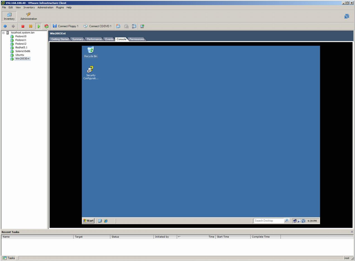Select the Solaris10x86 virtual machine
355x261 pixels.
pos(23,51)
